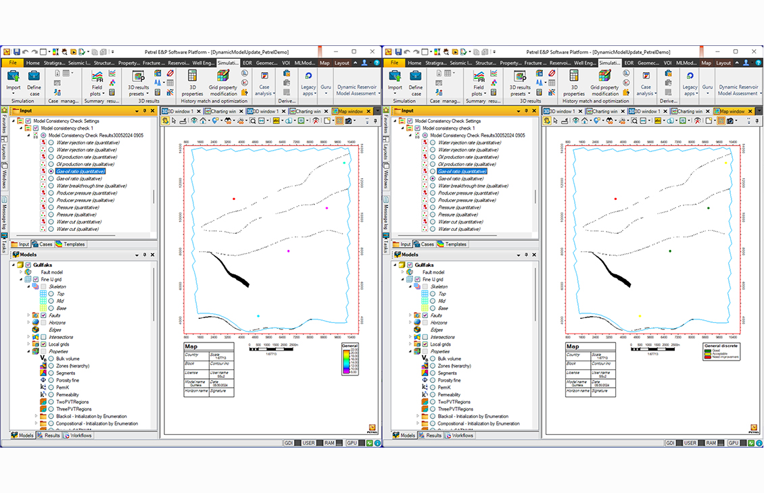Open Home ribbon tab in left window
Viewport: 764px width, 493px height.
click(x=32, y=63)
